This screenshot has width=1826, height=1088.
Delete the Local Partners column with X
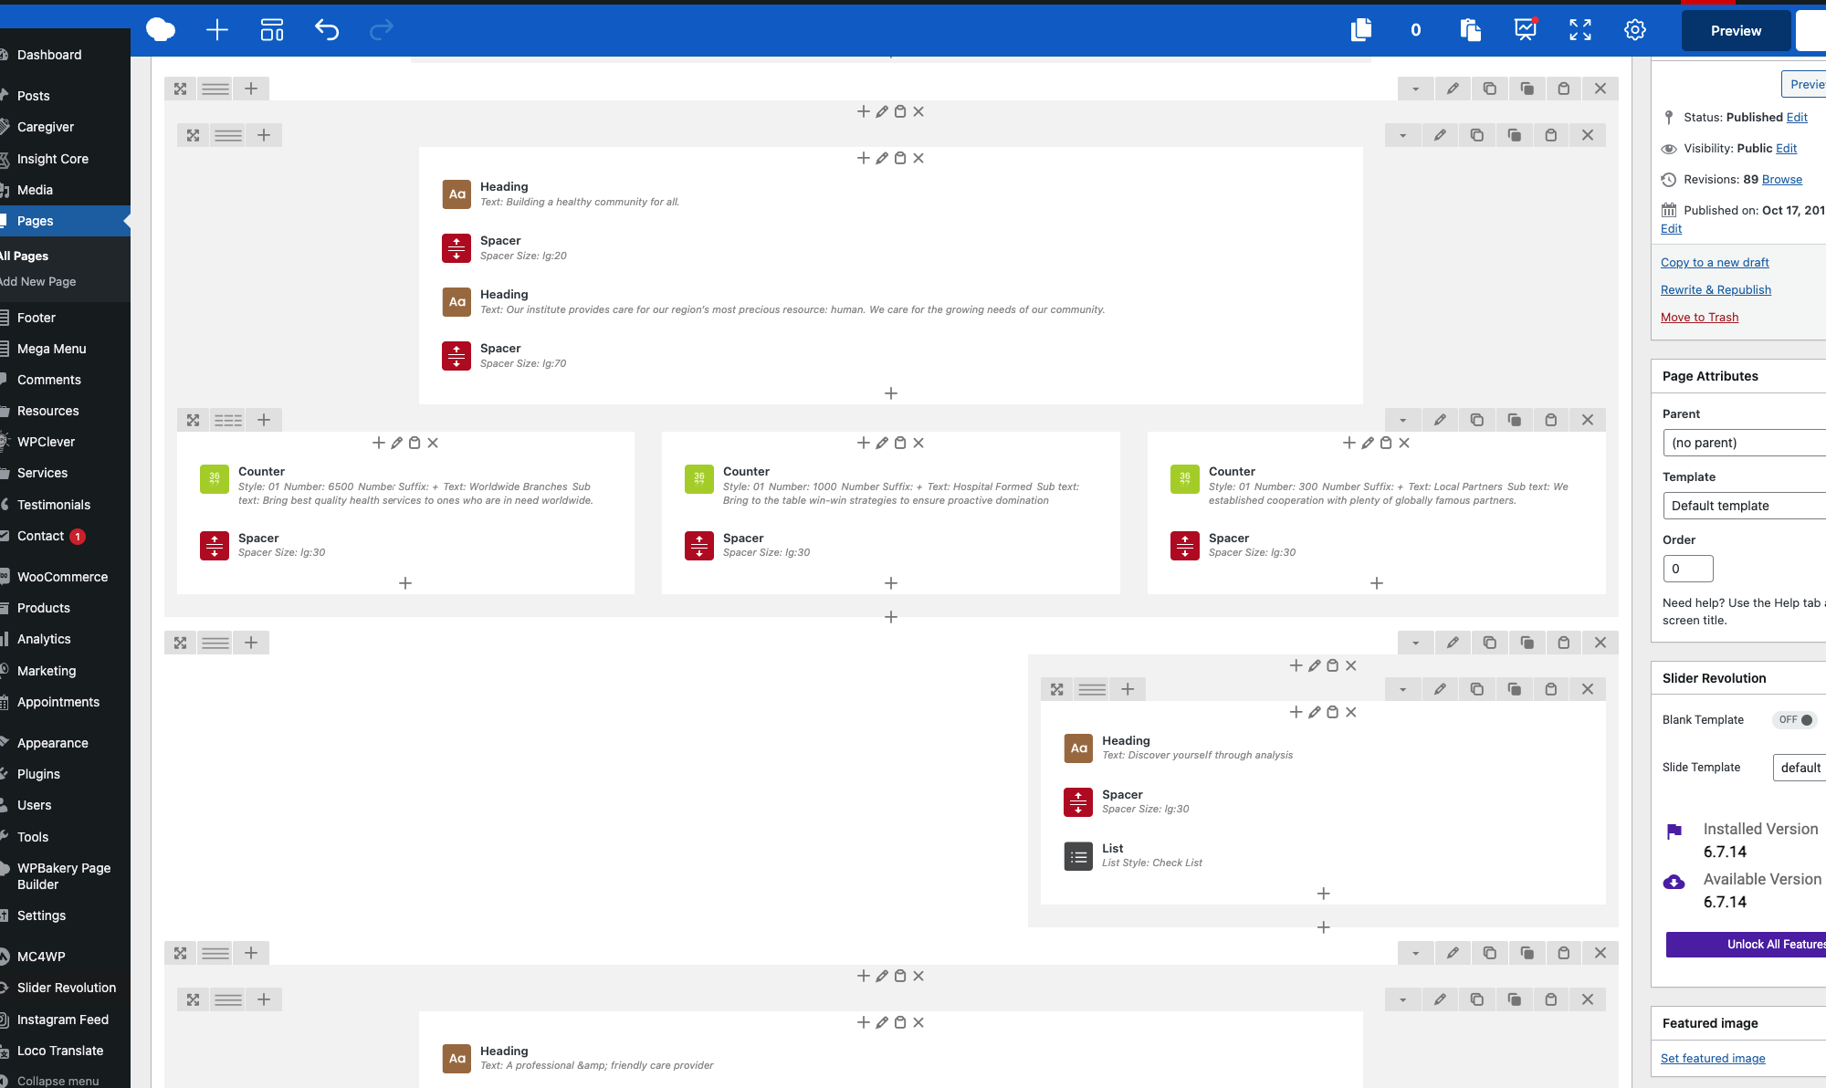tap(1404, 443)
